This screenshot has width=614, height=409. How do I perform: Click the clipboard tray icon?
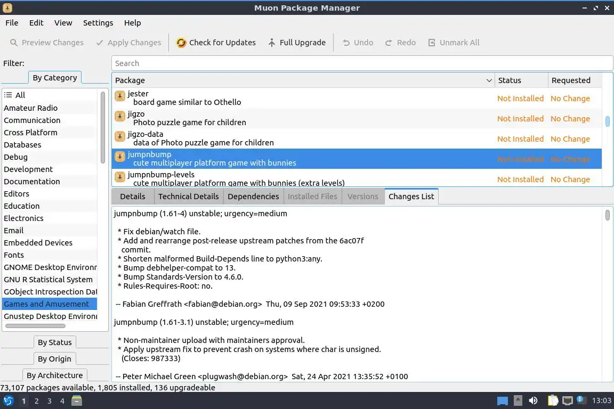pyautogui.click(x=553, y=401)
